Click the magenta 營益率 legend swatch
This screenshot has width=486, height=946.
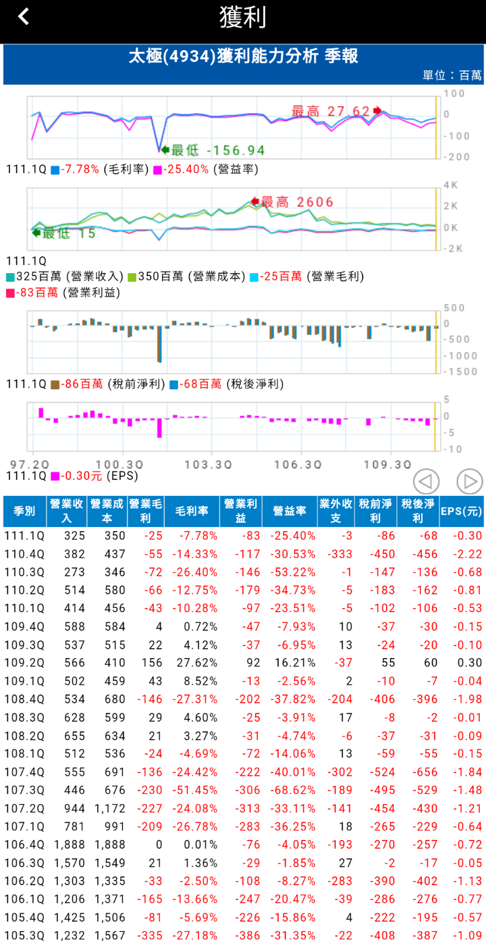pyautogui.click(x=158, y=170)
